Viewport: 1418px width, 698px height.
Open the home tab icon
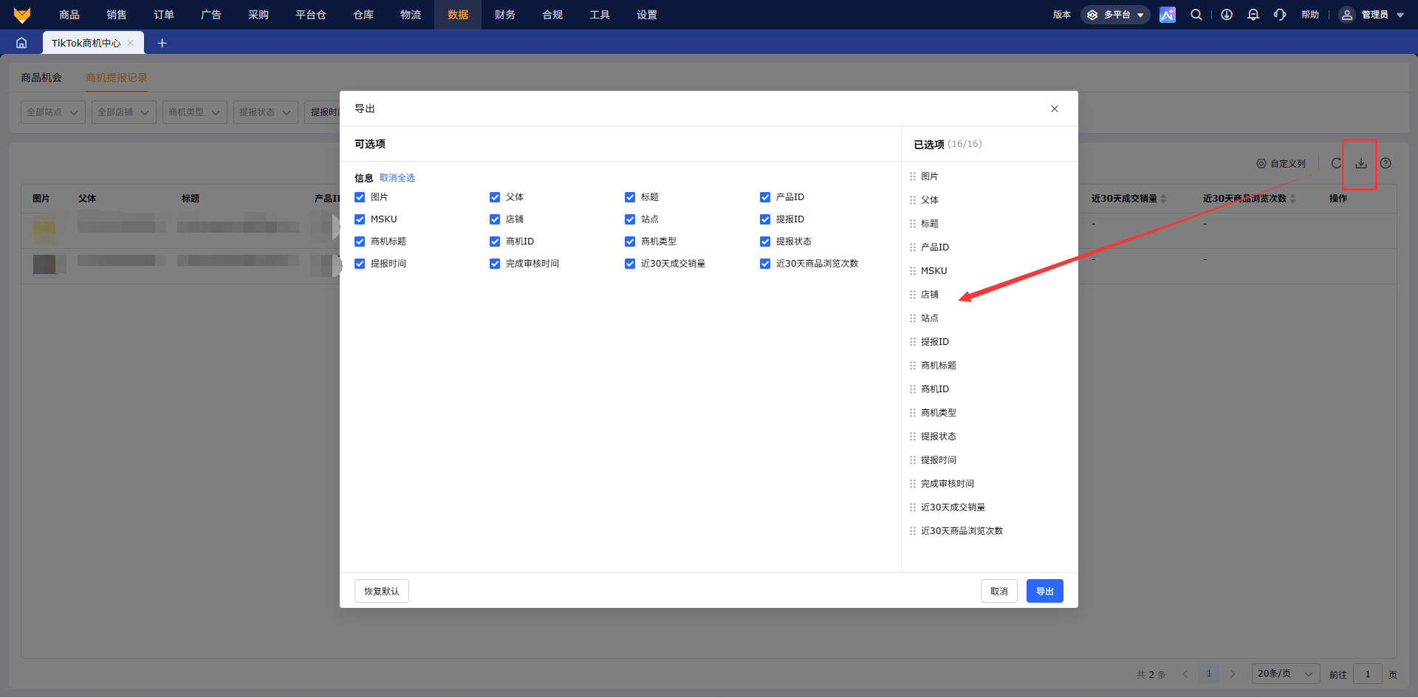point(21,43)
